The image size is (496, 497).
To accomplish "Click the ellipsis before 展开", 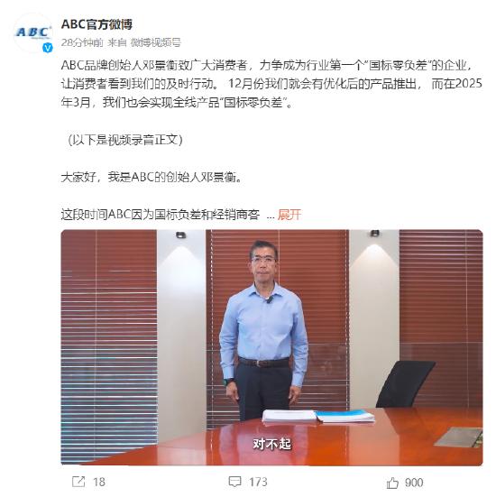I will point(271,216).
